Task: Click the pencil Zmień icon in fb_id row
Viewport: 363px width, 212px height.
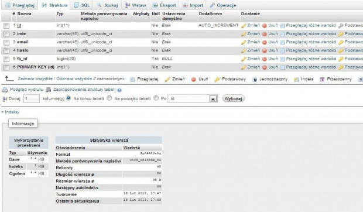Action: coord(244,59)
